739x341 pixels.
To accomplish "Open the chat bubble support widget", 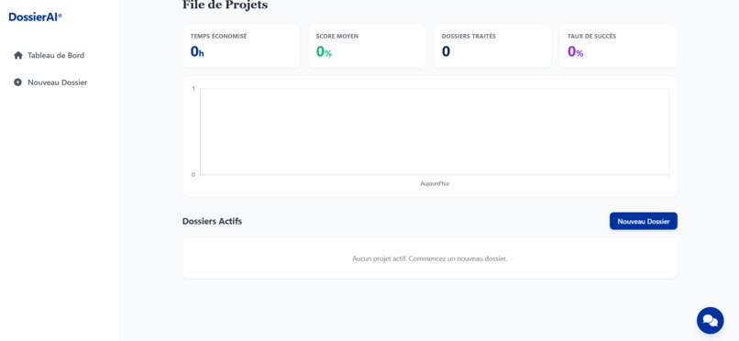I will (x=710, y=320).
